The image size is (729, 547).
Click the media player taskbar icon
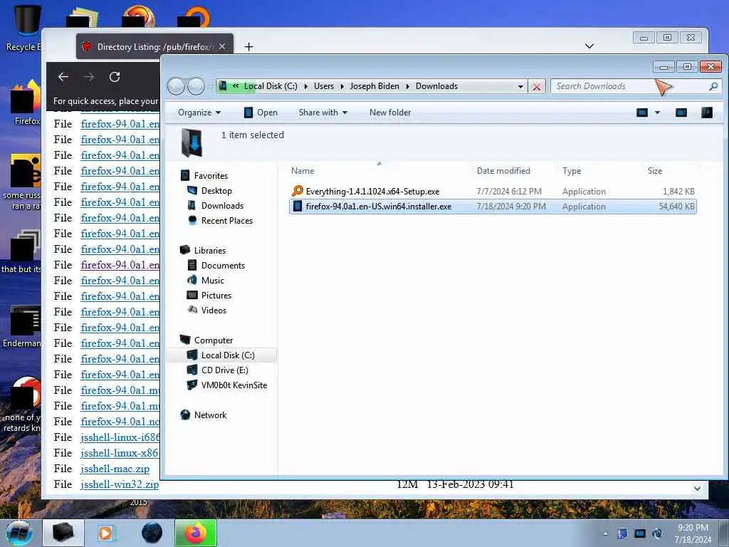[x=105, y=533]
